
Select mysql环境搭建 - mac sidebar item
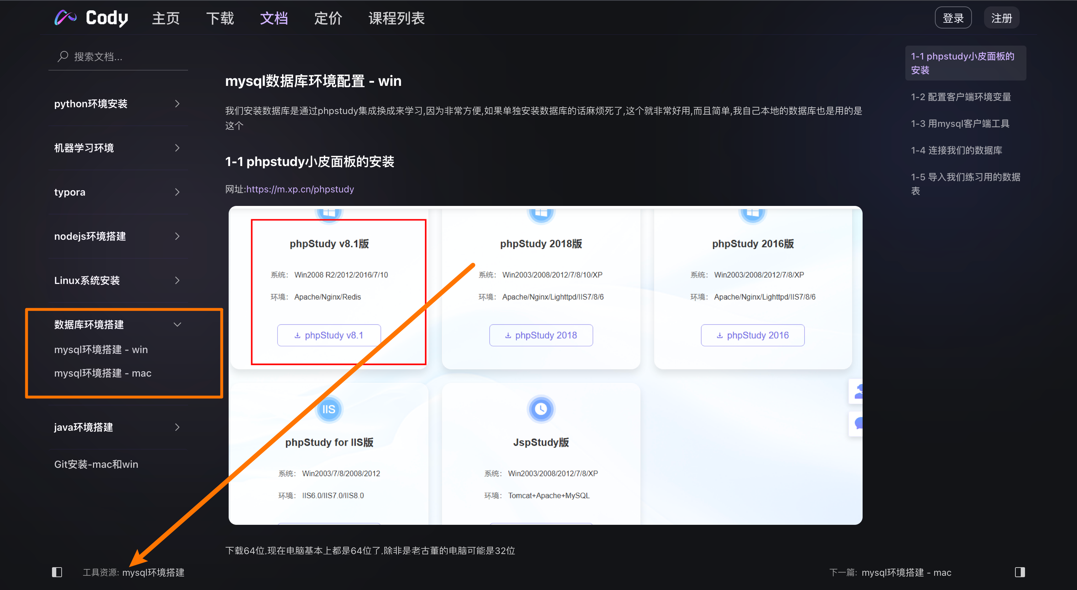click(x=103, y=373)
